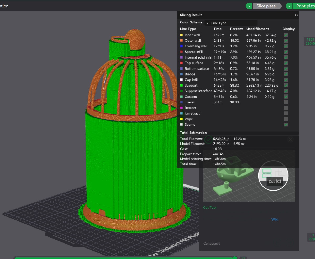Click the yellow Wipe color swatch
315x259 pixels.
pyautogui.click(x=181, y=119)
